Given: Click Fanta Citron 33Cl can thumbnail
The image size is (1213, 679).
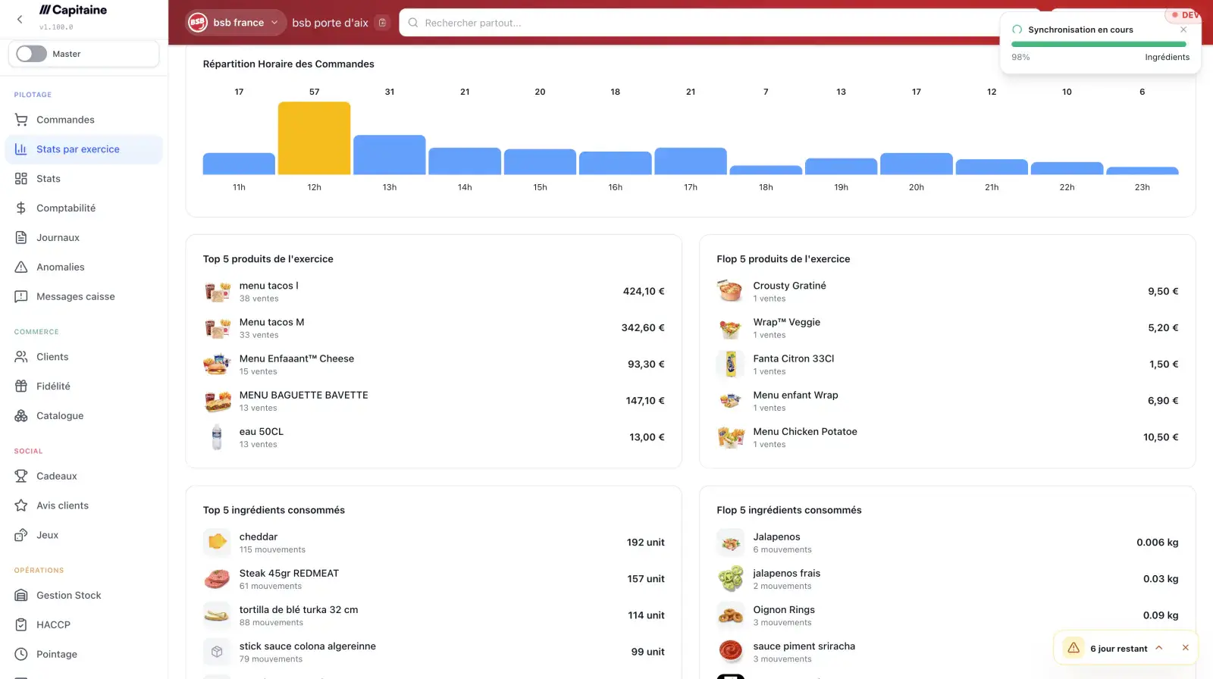Looking at the screenshot, I should (x=731, y=365).
